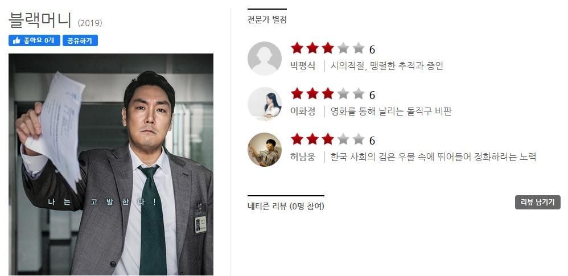The image size is (568, 276).
Task: Select the 네티즌 리뷰 (0명 참여) header
Action: 286,207
